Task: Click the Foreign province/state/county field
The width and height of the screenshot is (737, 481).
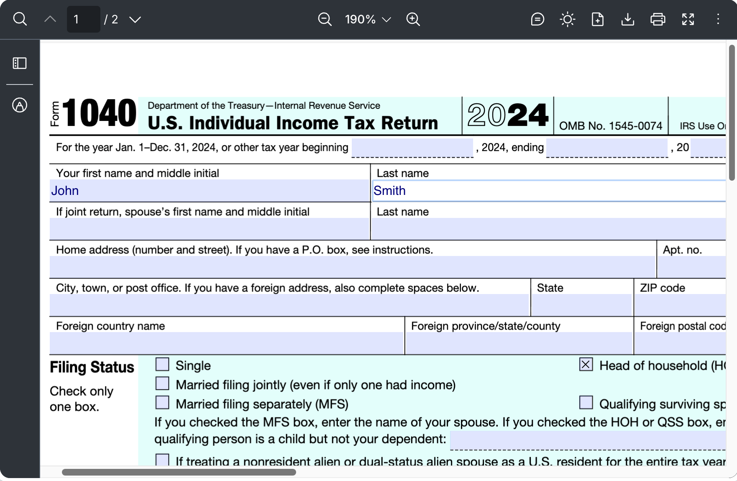Action: (x=519, y=343)
